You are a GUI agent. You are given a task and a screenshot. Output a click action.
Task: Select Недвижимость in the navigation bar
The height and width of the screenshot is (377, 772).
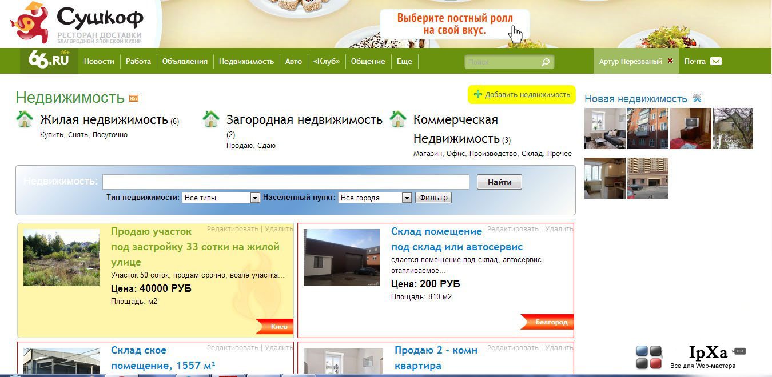click(x=246, y=61)
